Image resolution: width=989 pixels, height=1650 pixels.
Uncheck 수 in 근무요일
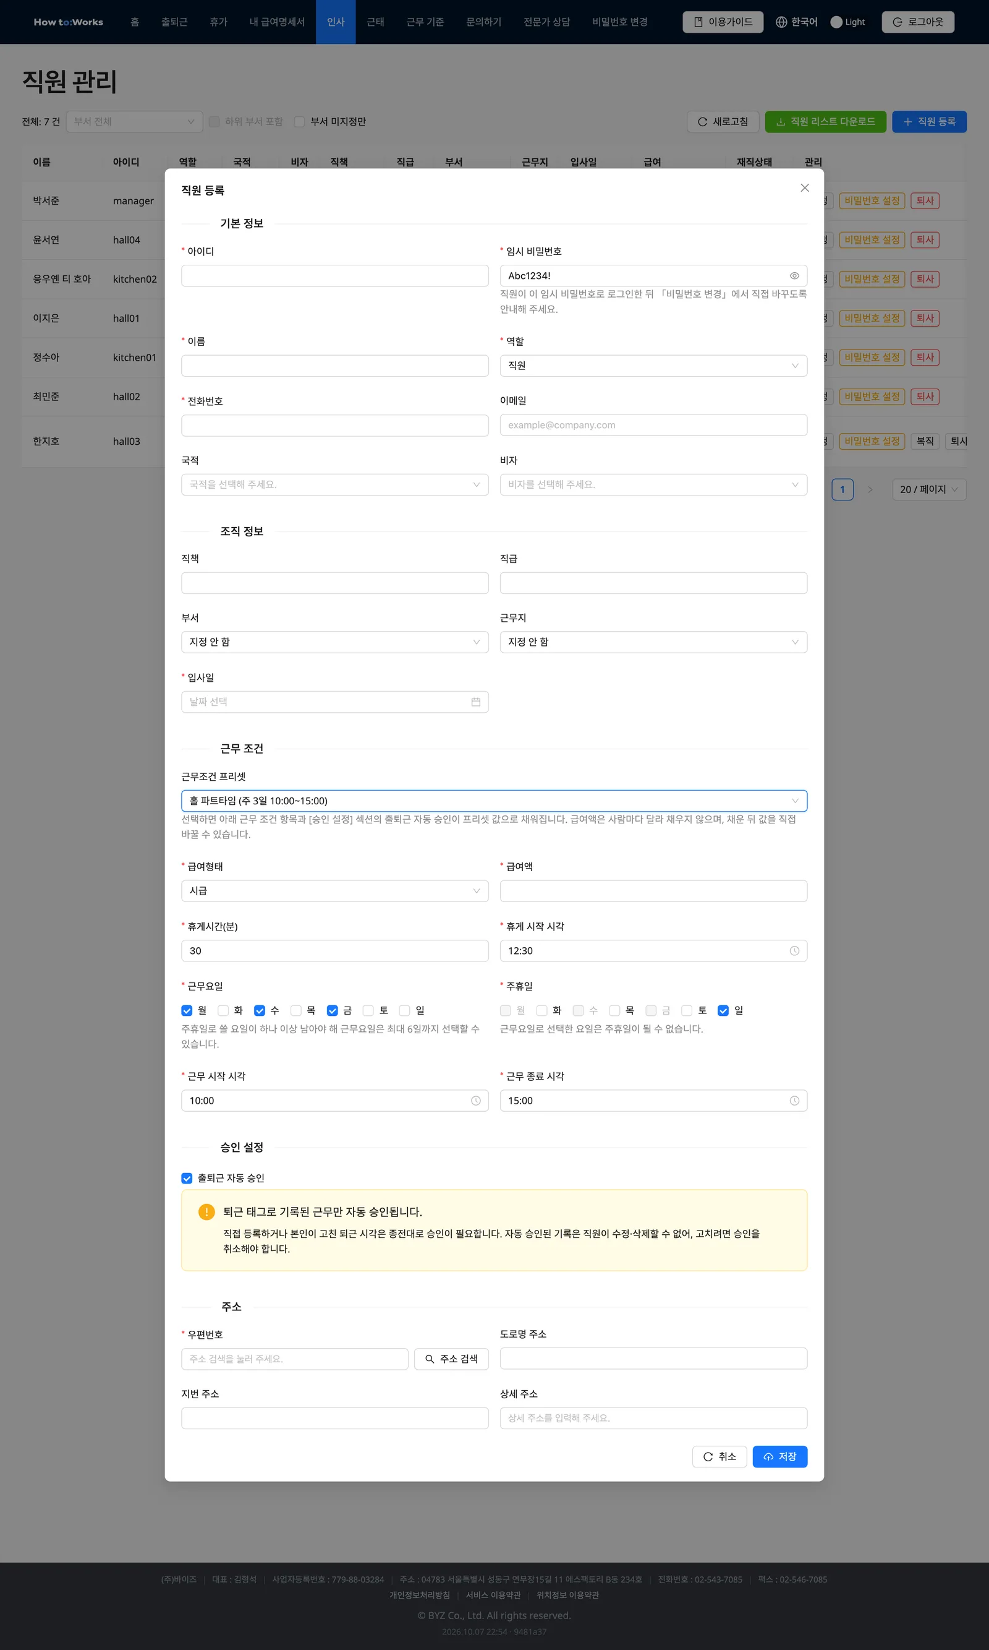pyautogui.click(x=259, y=1010)
